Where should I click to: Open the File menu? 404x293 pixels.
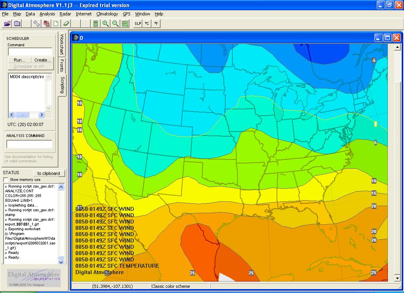5,14
